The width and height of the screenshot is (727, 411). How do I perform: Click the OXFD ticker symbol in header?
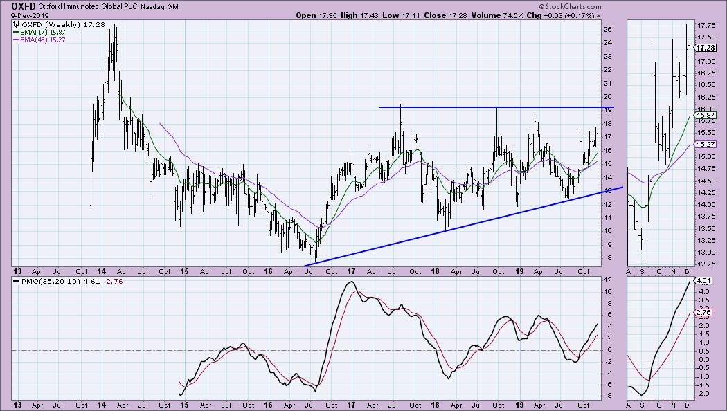(23, 6)
